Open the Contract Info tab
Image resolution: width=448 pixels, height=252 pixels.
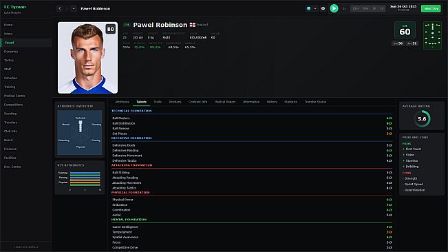tap(198, 102)
